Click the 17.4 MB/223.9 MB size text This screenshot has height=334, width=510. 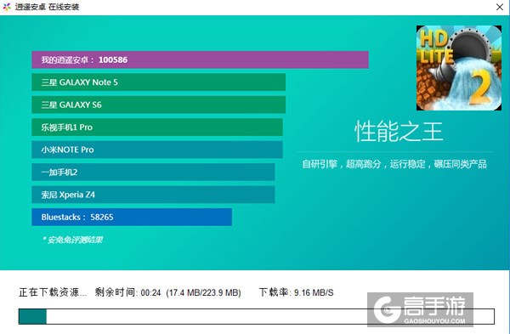204,292
